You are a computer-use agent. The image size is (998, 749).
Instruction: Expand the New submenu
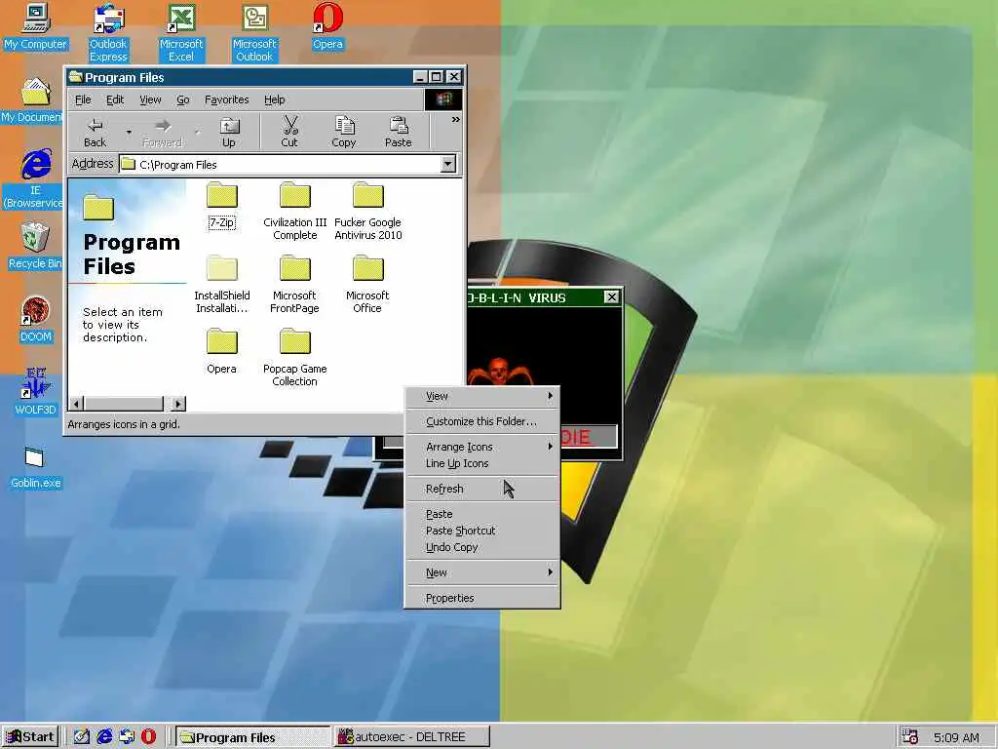coord(482,572)
